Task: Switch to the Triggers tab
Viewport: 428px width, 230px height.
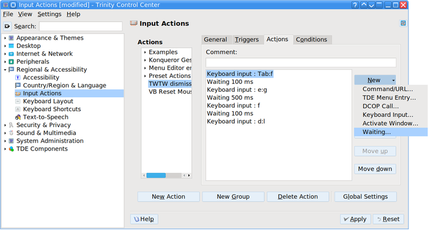Action: coord(247,40)
